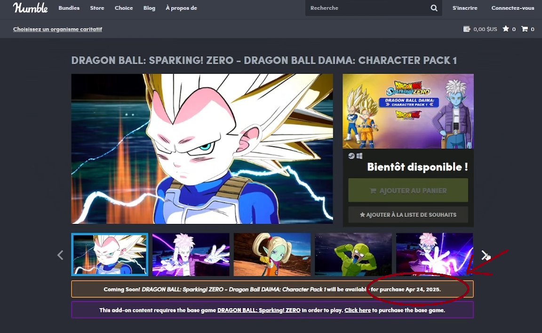This screenshot has height=333, width=542.
Task: Click S'inscrire to sign up
Action: tap(465, 8)
